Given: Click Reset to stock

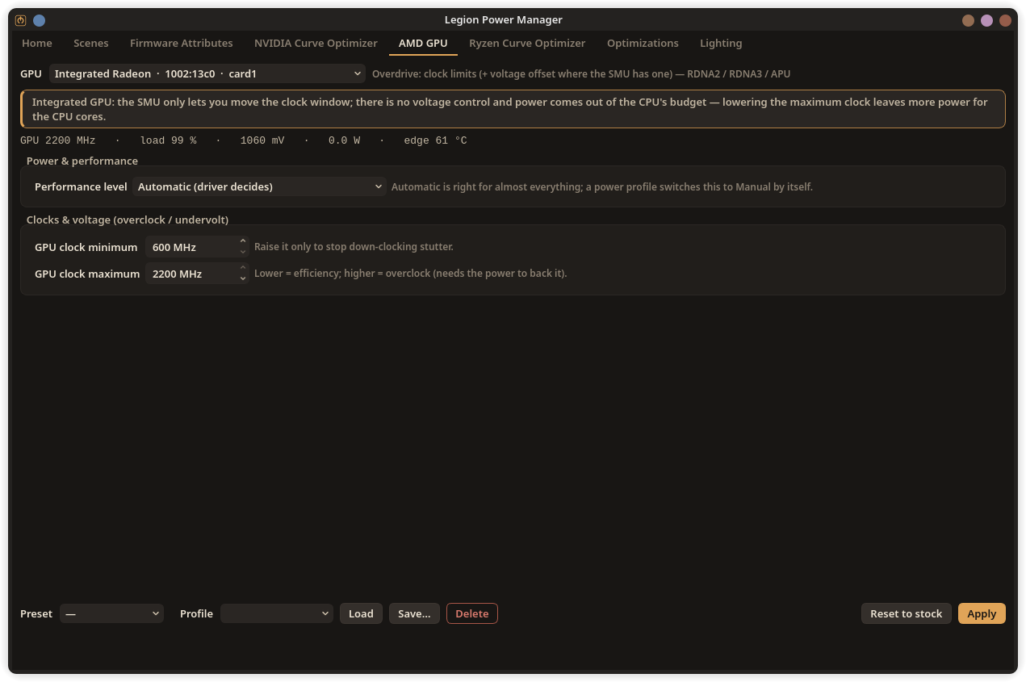Looking at the screenshot, I should tap(906, 613).
